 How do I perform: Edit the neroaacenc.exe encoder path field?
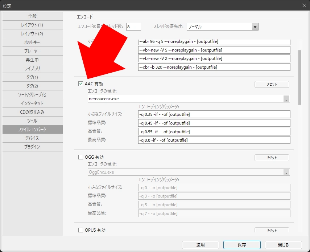(x=181, y=98)
